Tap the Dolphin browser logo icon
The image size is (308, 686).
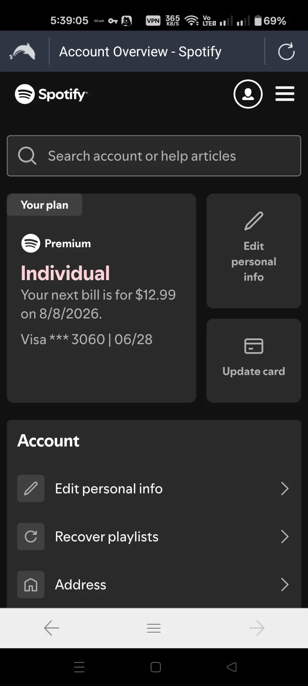tap(23, 51)
